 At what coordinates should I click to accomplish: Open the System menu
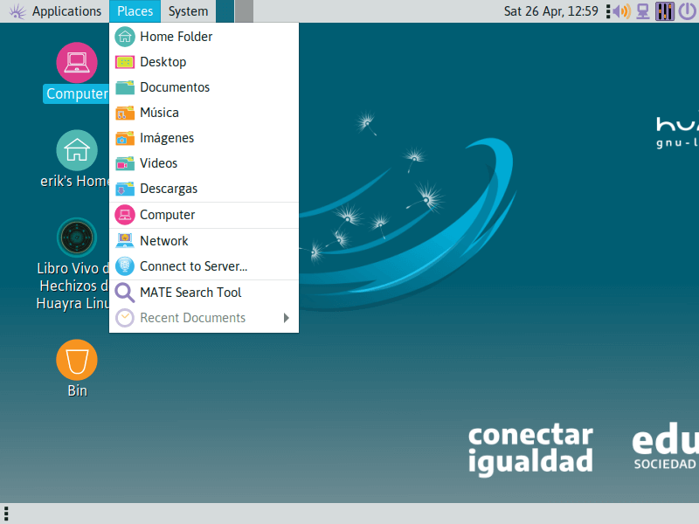[x=188, y=11]
